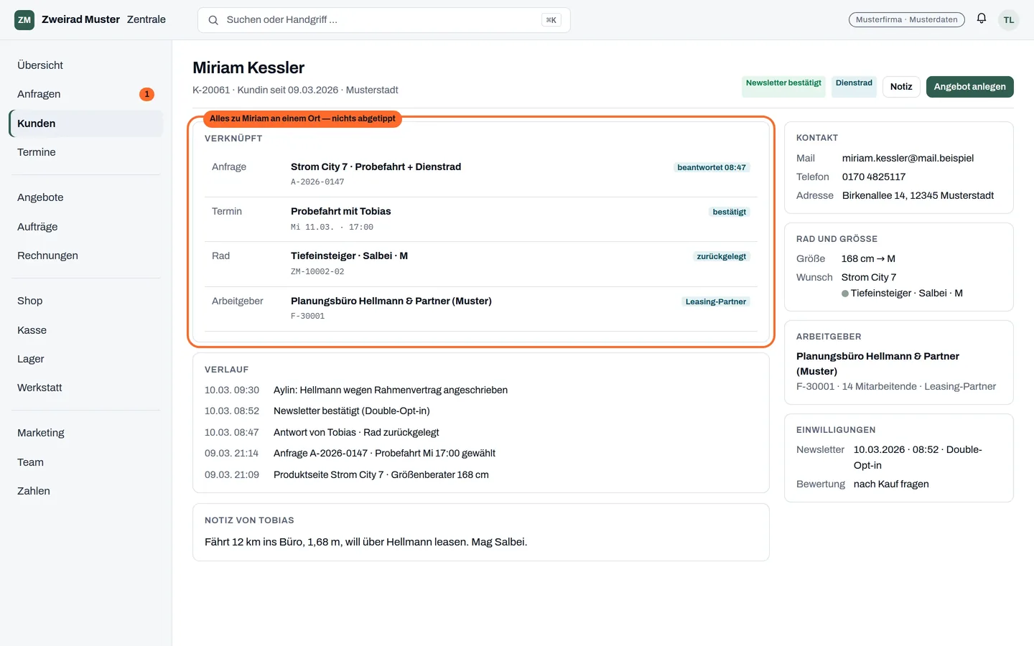Click the Notiz button
The height and width of the screenshot is (646, 1034).
click(901, 87)
